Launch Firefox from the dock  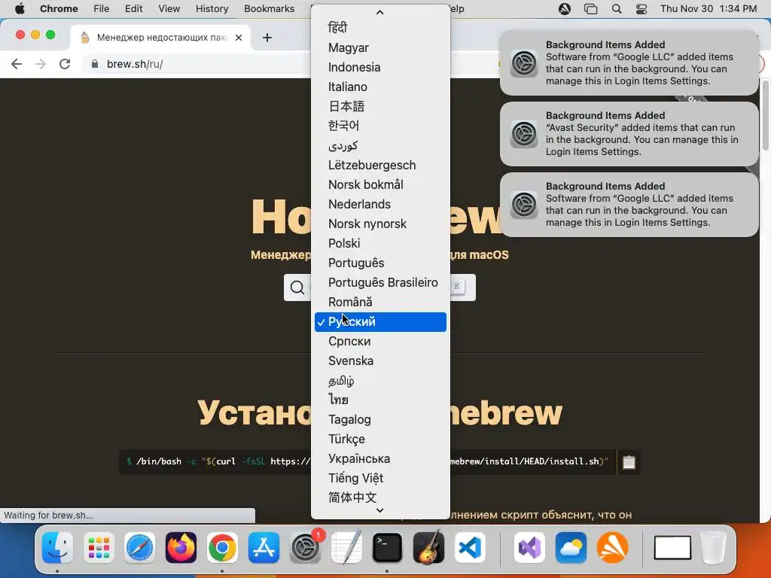pyautogui.click(x=181, y=547)
